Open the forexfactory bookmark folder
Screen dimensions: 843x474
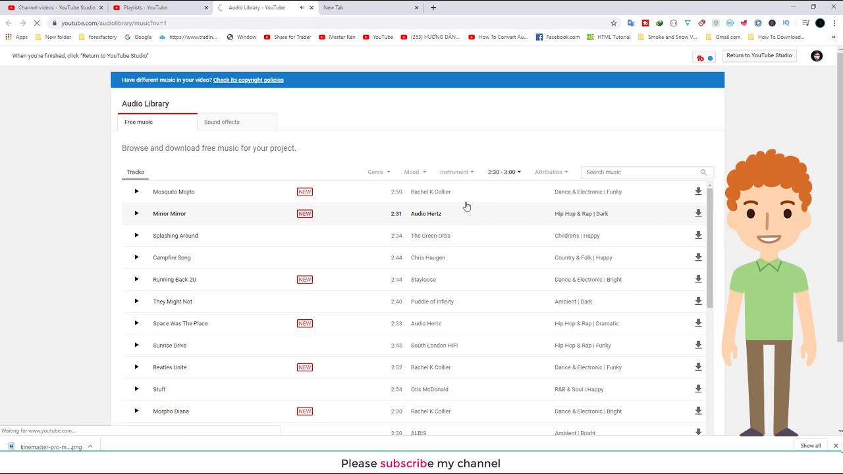(x=97, y=37)
